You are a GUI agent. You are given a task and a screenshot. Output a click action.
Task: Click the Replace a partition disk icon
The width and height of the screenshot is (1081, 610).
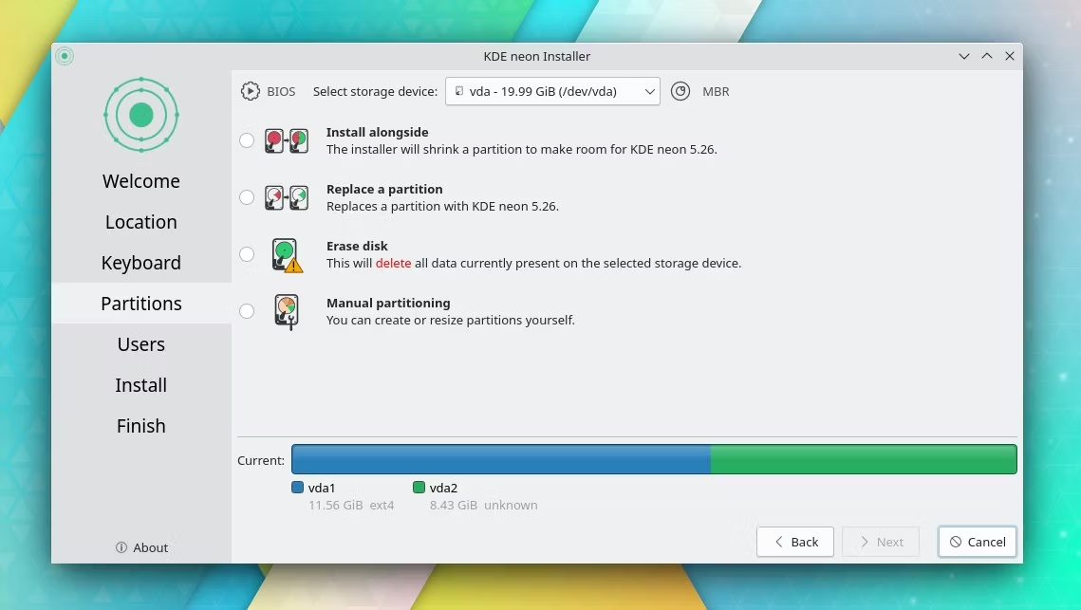click(x=286, y=198)
